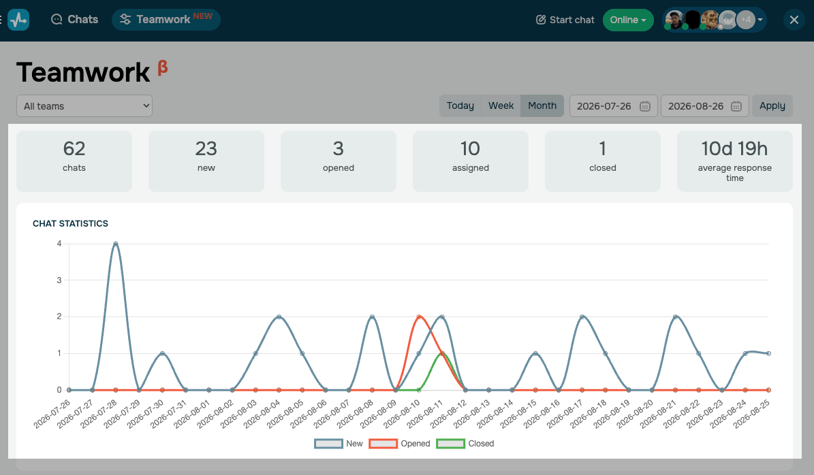
Task: Click the CHAT STATISTICS heading
Action: [71, 223]
